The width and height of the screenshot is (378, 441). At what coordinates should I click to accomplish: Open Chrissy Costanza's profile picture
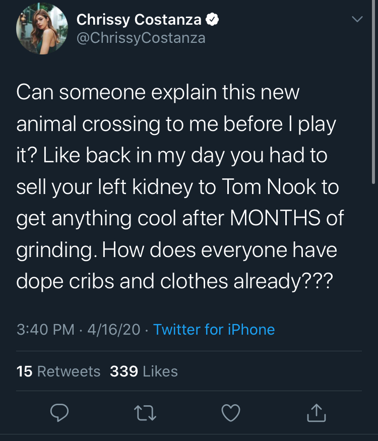42,29
